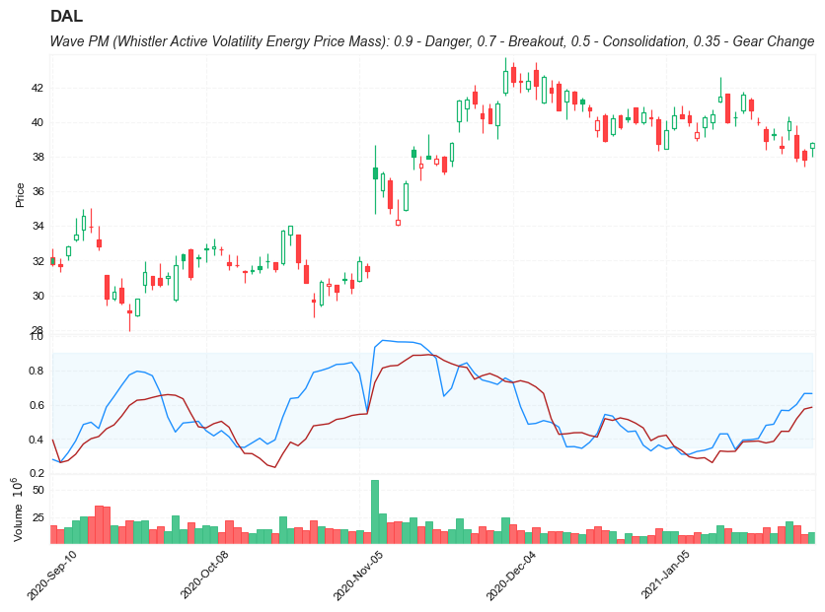Click the 25 volume axis tick
Image resolution: width=825 pixels, height=612 pixels.
click(37, 517)
